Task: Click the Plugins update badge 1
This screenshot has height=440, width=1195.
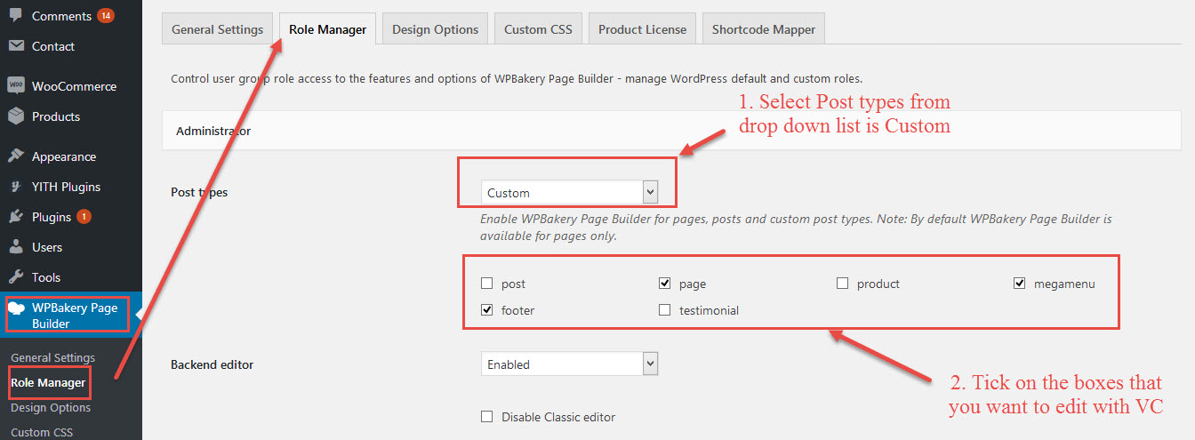Action: pyautogui.click(x=84, y=217)
